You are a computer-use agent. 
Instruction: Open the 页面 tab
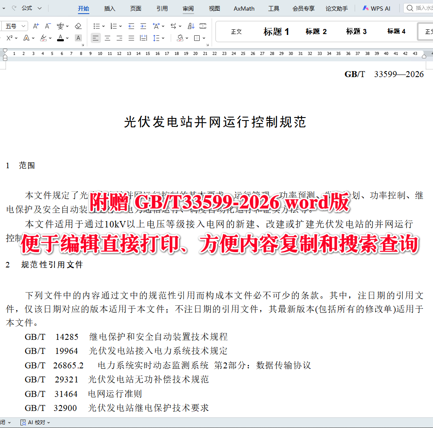pyautogui.click(x=136, y=9)
